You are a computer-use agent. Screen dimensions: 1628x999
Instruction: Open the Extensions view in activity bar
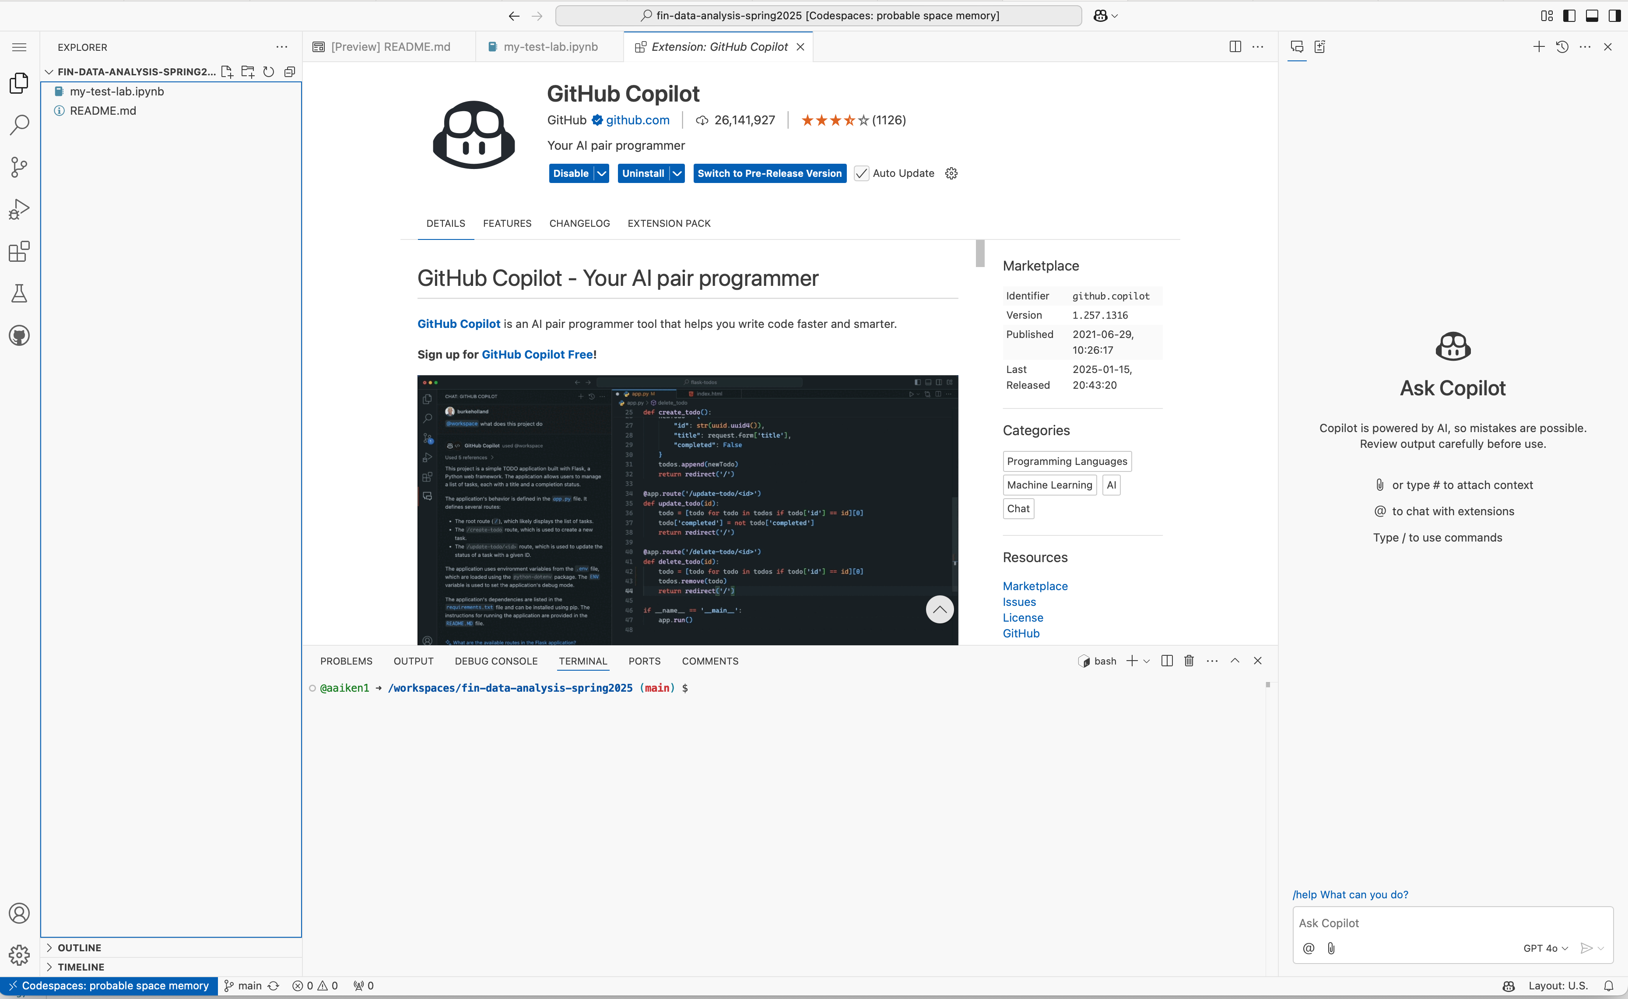point(19,251)
